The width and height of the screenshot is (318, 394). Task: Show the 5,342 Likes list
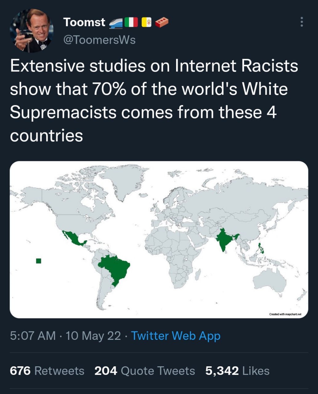[x=237, y=371]
